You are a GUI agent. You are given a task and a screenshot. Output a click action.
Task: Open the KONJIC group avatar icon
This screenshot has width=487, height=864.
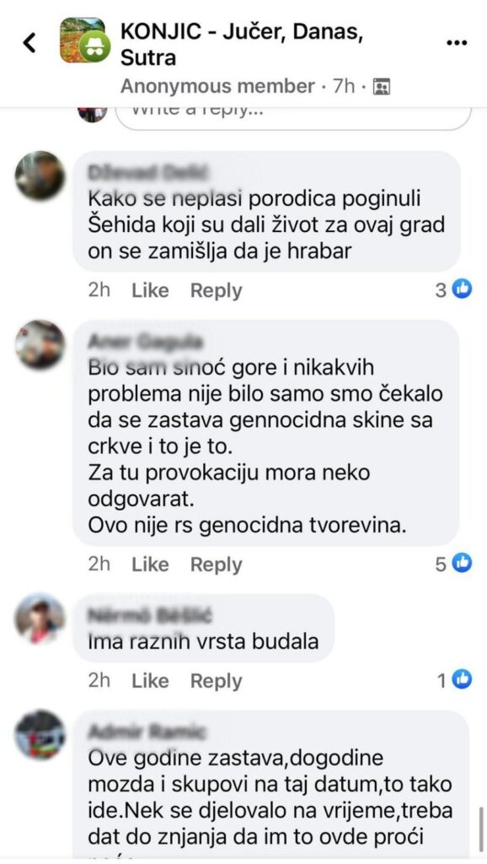(x=83, y=40)
